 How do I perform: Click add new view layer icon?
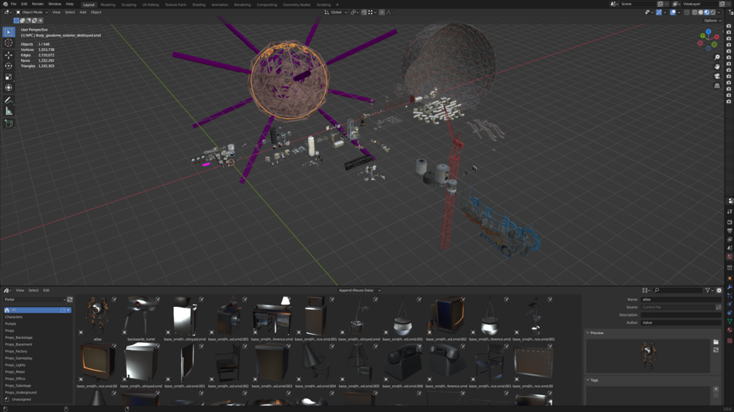[722, 4]
